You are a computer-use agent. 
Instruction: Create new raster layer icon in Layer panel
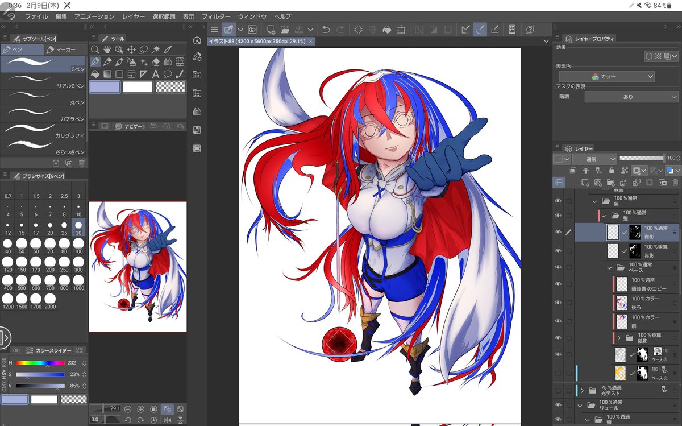586,183
